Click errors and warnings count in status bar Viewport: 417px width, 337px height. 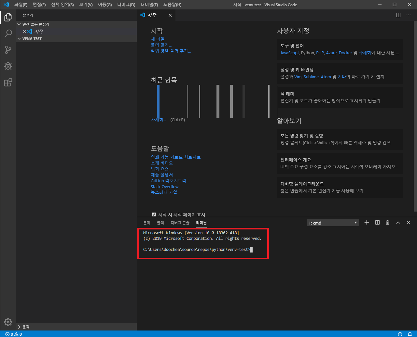click(x=14, y=334)
